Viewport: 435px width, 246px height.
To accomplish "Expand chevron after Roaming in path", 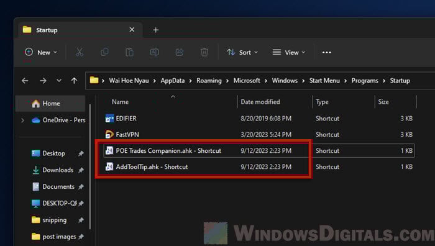I will click(227, 81).
